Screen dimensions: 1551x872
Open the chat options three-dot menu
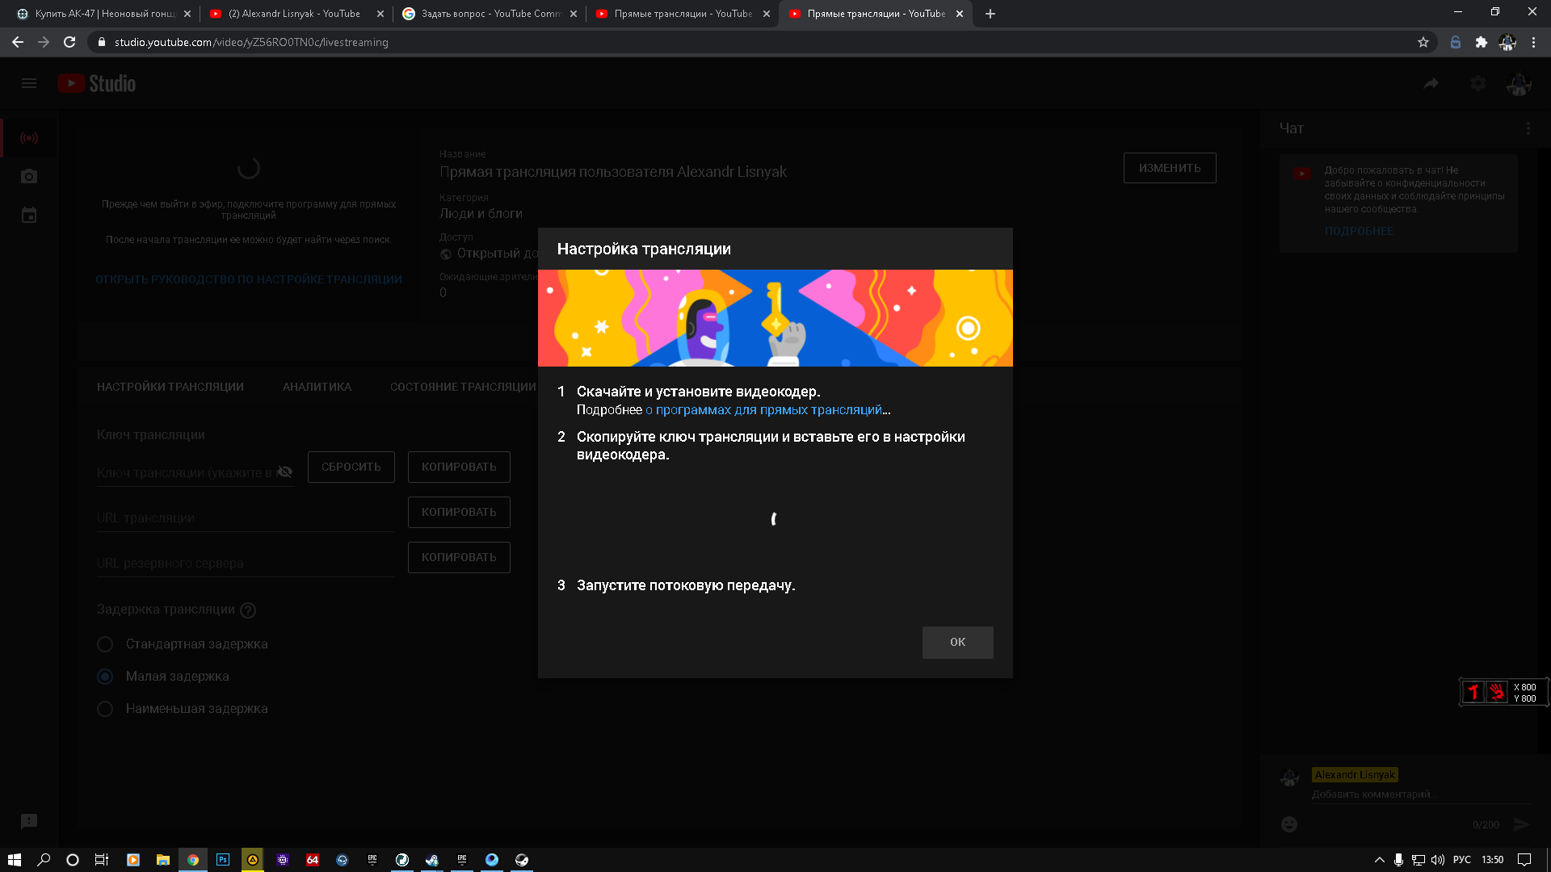tap(1528, 128)
